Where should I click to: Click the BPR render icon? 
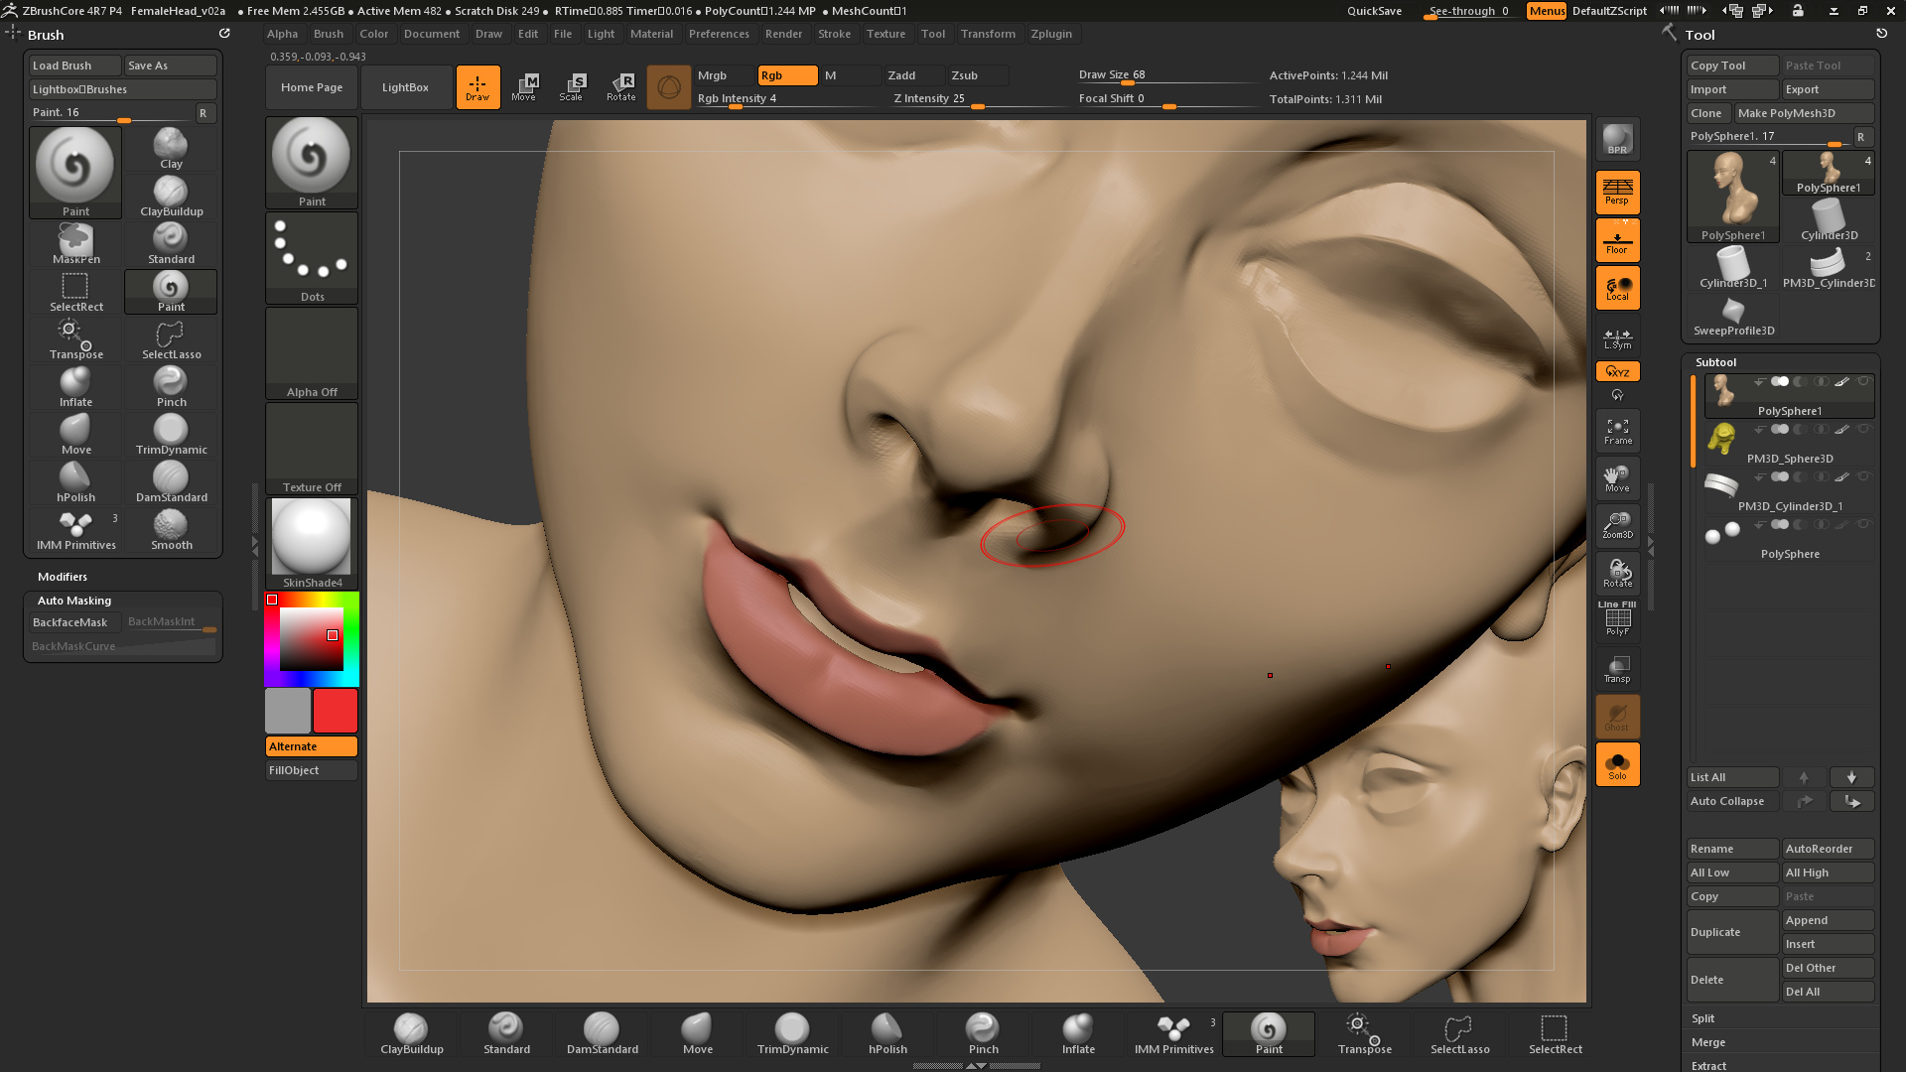(x=1617, y=140)
